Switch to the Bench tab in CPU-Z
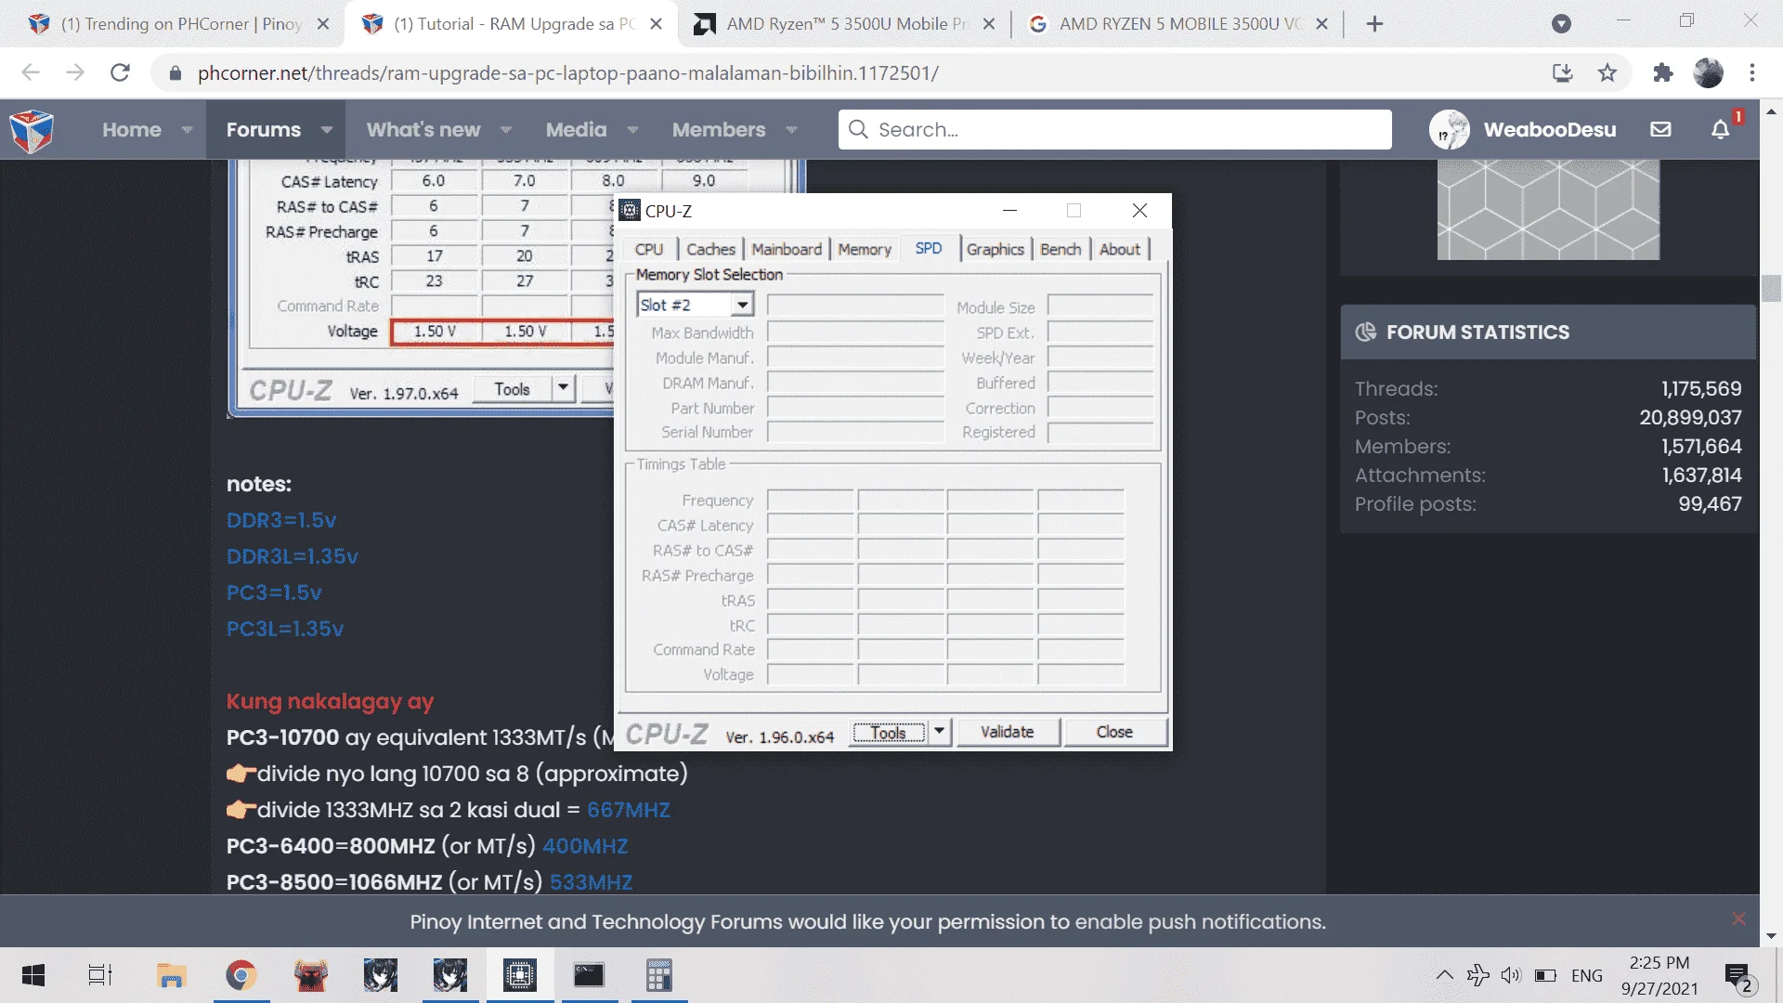The width and height of the screenshot is (1783, 1003). (1061, 249)
